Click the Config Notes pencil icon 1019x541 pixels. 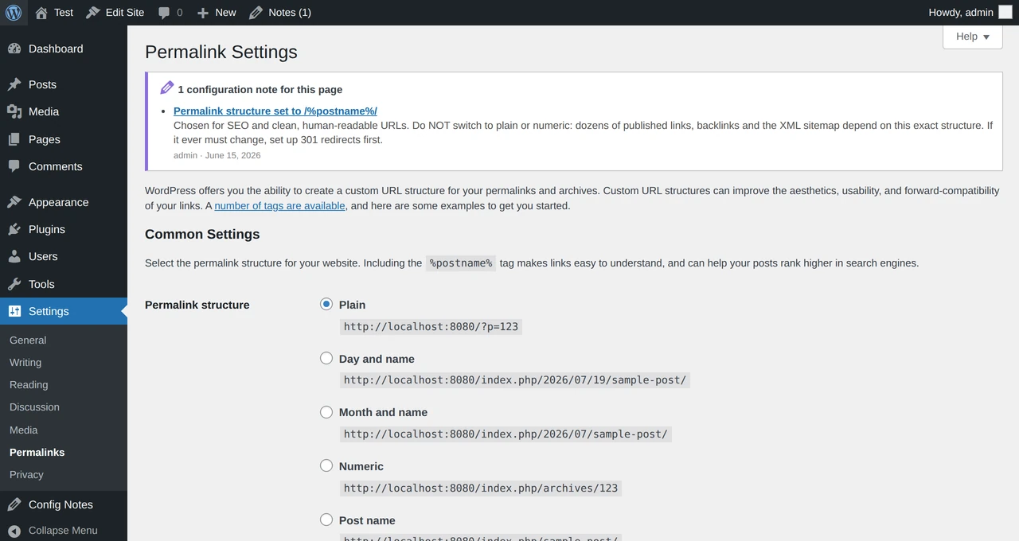(14, 504)
